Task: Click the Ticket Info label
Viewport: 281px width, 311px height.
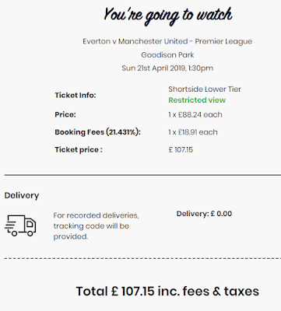Action: click(76, 95)
